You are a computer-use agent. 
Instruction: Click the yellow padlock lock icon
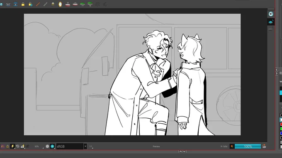pos(23,4)
